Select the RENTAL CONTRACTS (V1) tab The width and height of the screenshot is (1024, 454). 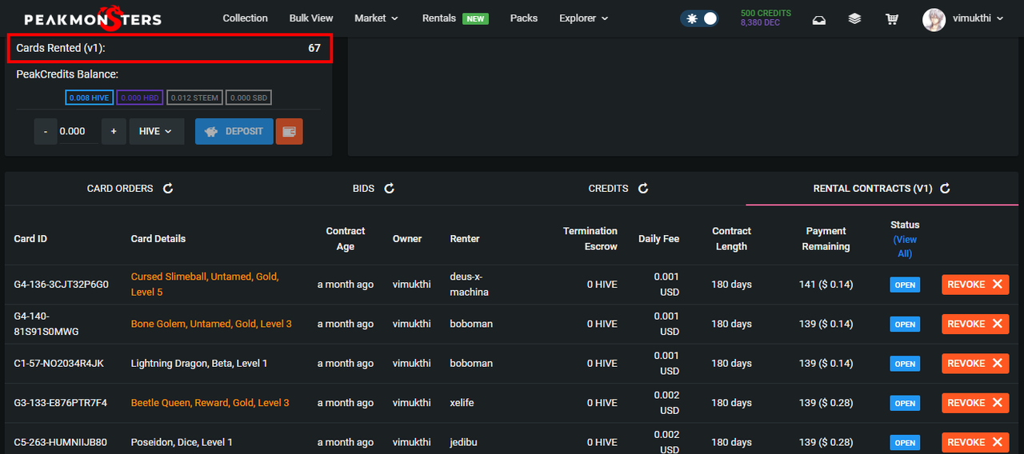(873, 189)
